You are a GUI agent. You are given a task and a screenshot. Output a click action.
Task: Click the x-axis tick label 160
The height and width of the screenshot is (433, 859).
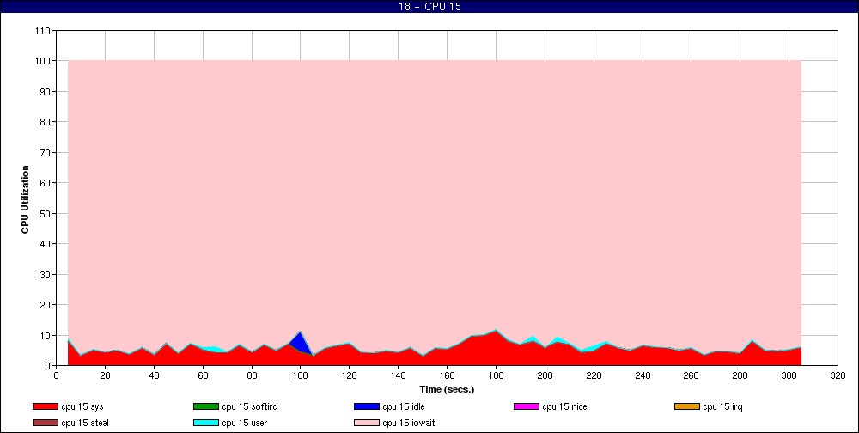[447, 376]
